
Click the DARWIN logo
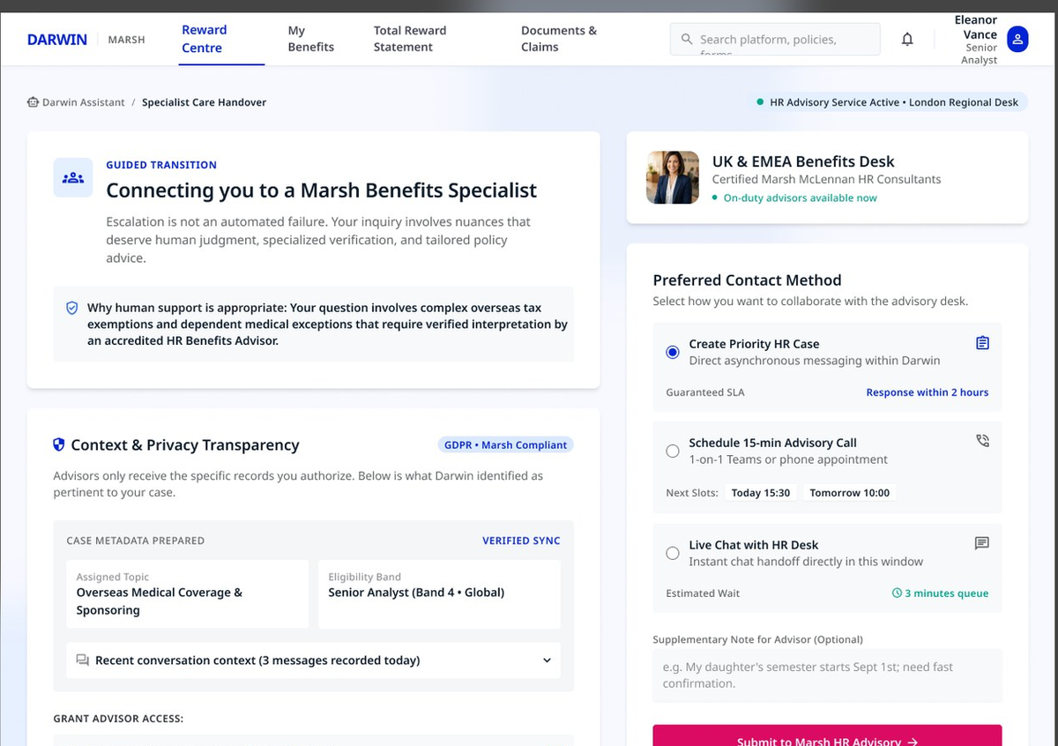[x=57, y=39]
